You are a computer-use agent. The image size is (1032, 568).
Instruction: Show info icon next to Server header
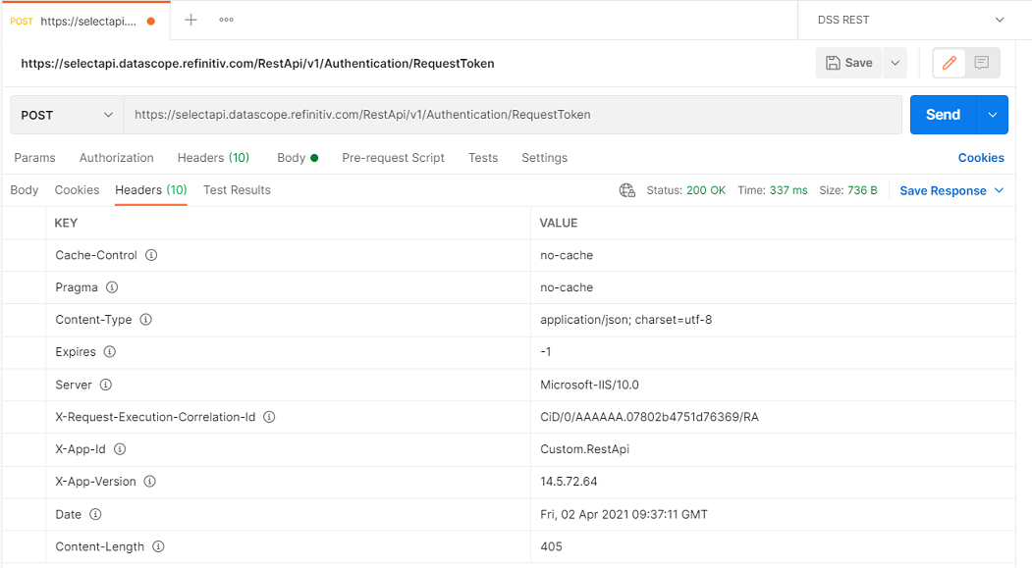click(106, 385)
